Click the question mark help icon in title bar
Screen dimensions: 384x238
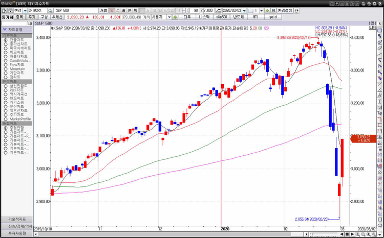point(357,4)
